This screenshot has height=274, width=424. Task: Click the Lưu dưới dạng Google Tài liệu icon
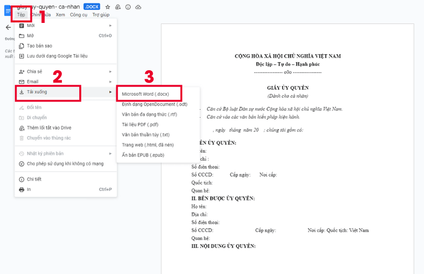click(21, 56)
